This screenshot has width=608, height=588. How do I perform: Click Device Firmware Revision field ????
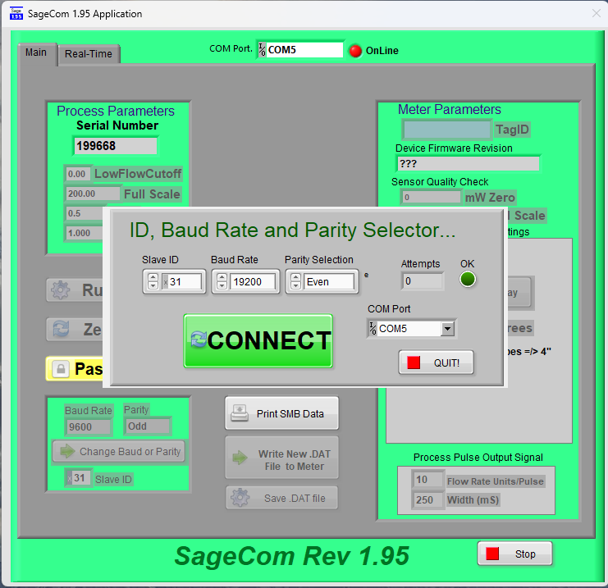coord(468,163)
